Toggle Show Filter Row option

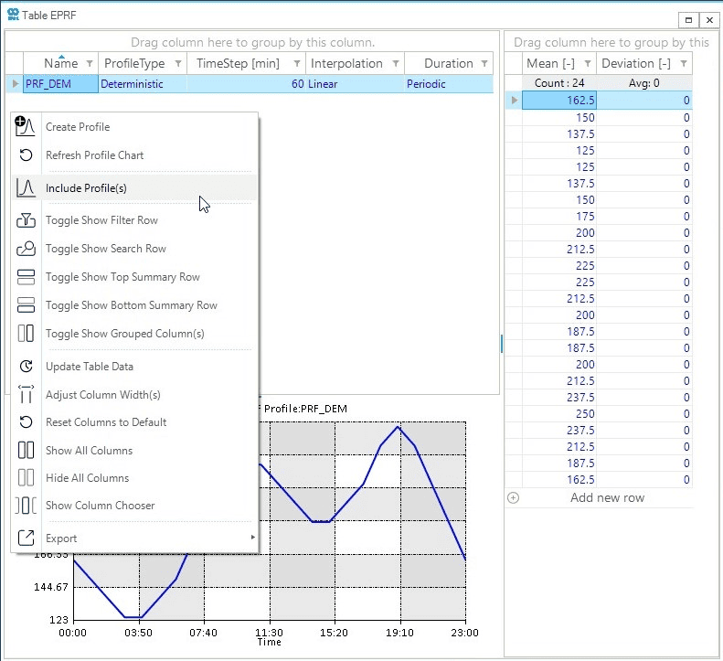click(x=101, y=220)
